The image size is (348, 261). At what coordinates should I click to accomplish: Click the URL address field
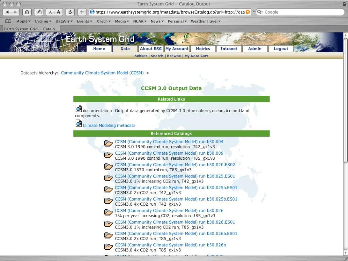170,12
